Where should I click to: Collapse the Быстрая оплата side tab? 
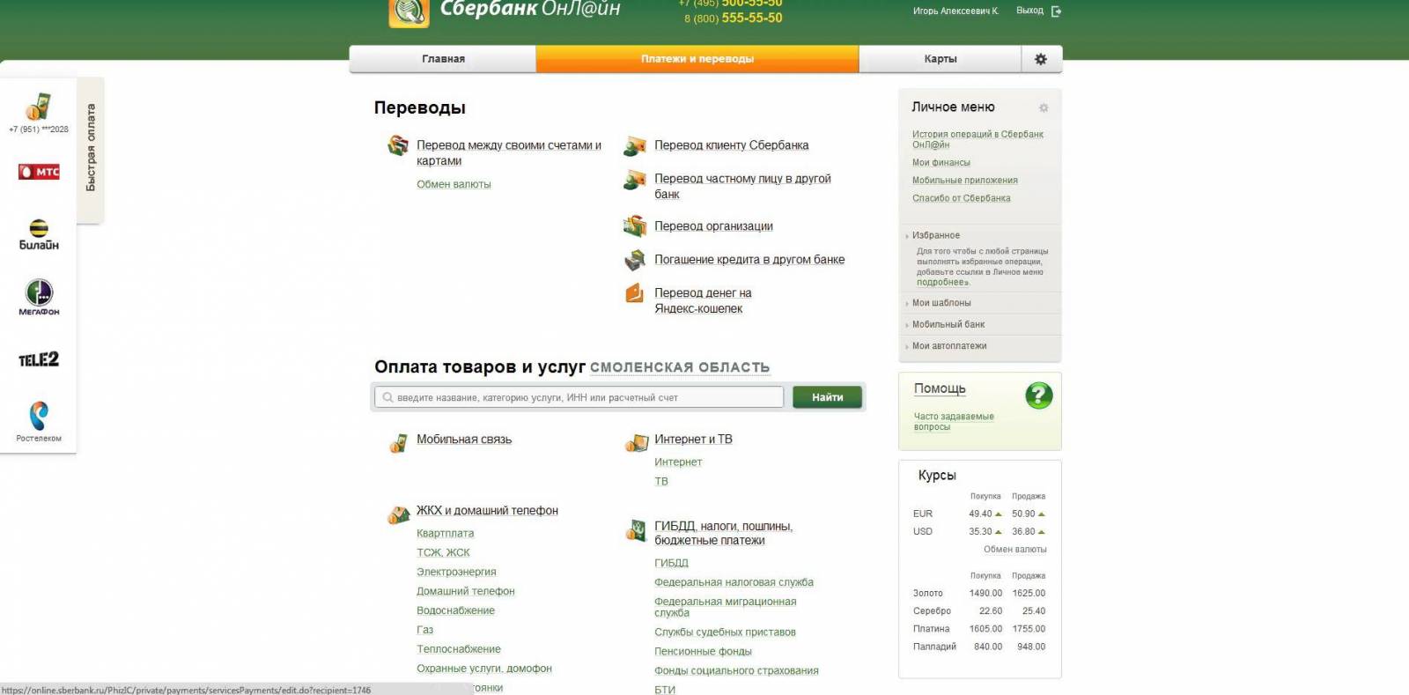91,148
